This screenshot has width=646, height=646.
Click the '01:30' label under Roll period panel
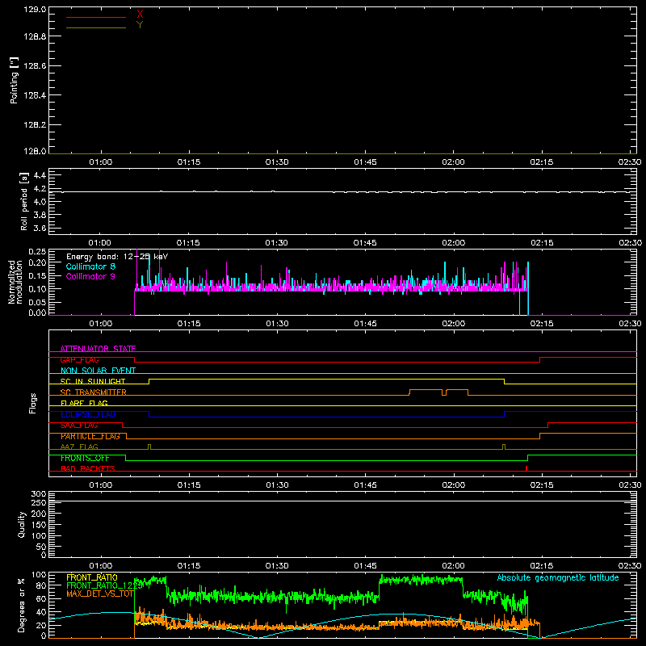277,243
